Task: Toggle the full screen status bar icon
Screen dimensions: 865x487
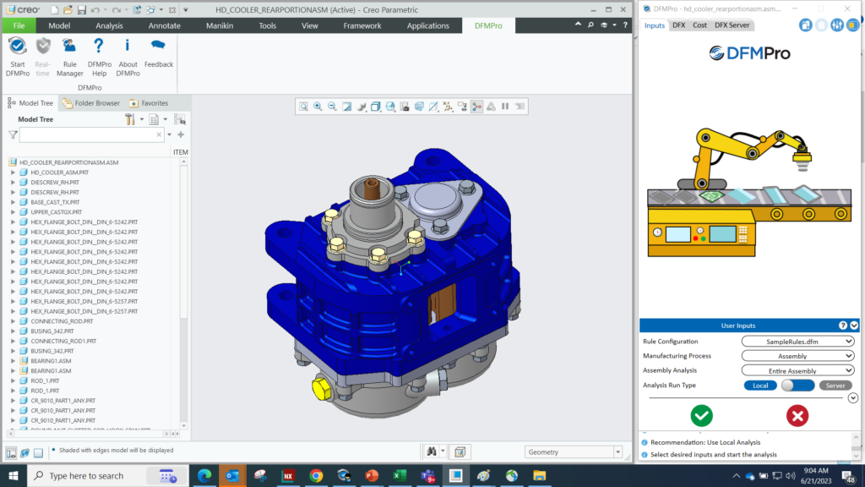Action: (38, 453)
